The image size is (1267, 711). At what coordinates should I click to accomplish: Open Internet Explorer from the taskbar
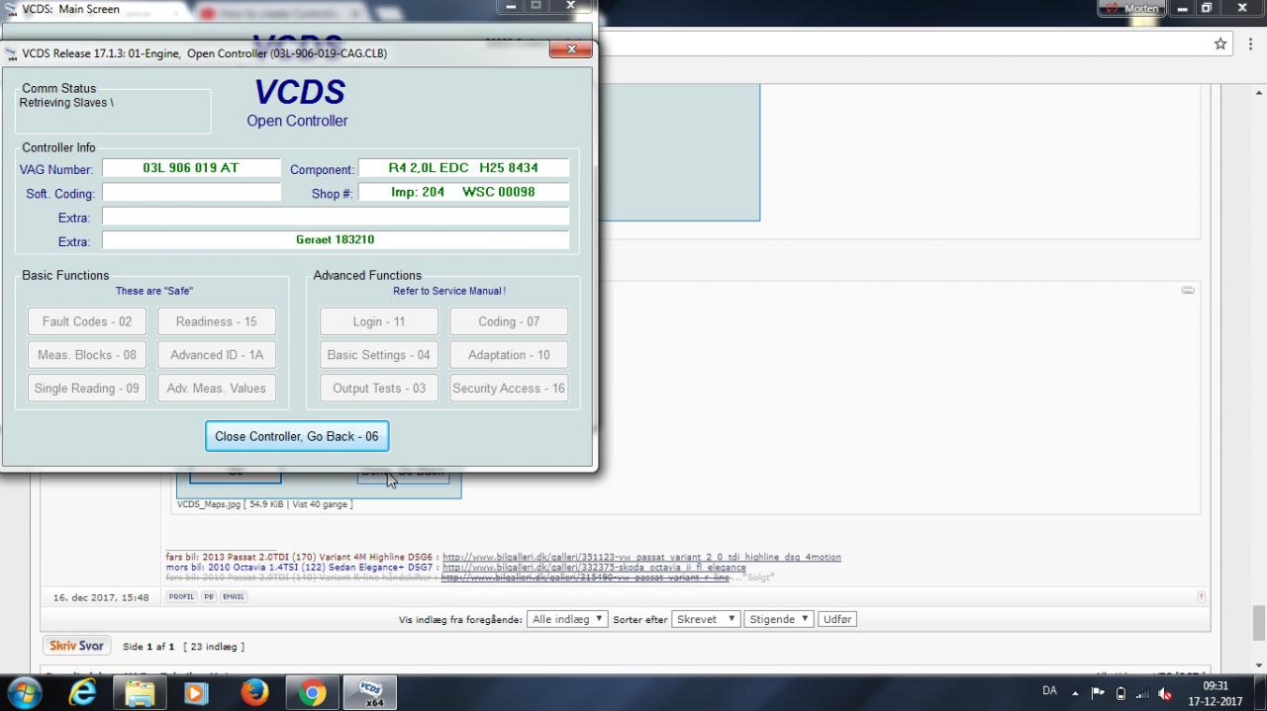pos(83,692)
